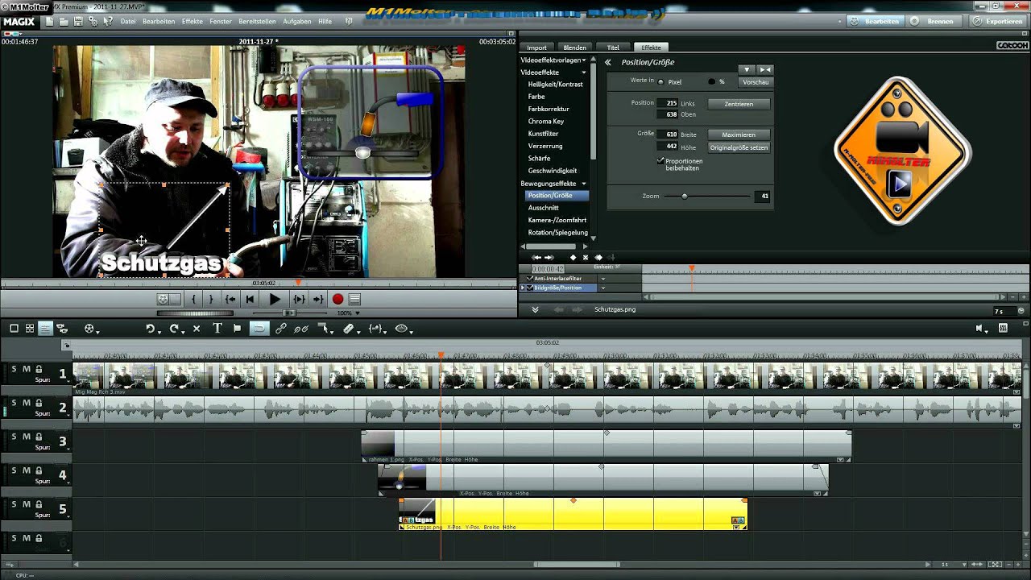
Task: Click the Breite input field 610
Action: coord(669,135)
